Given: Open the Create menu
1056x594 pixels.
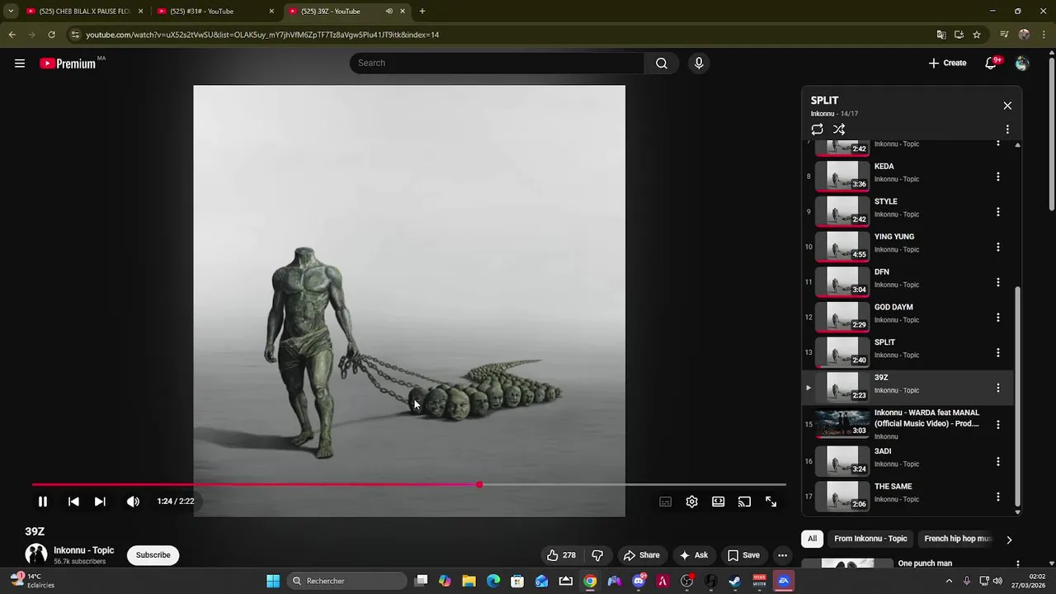Looking at the screenshot, I should coord(947,63).
